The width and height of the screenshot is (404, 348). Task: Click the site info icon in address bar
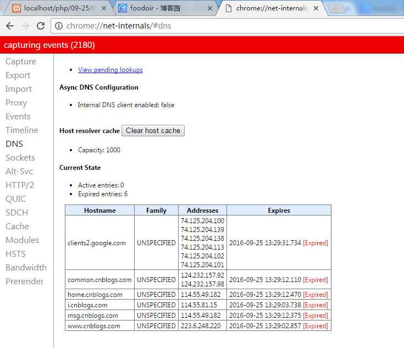(59, 26)
